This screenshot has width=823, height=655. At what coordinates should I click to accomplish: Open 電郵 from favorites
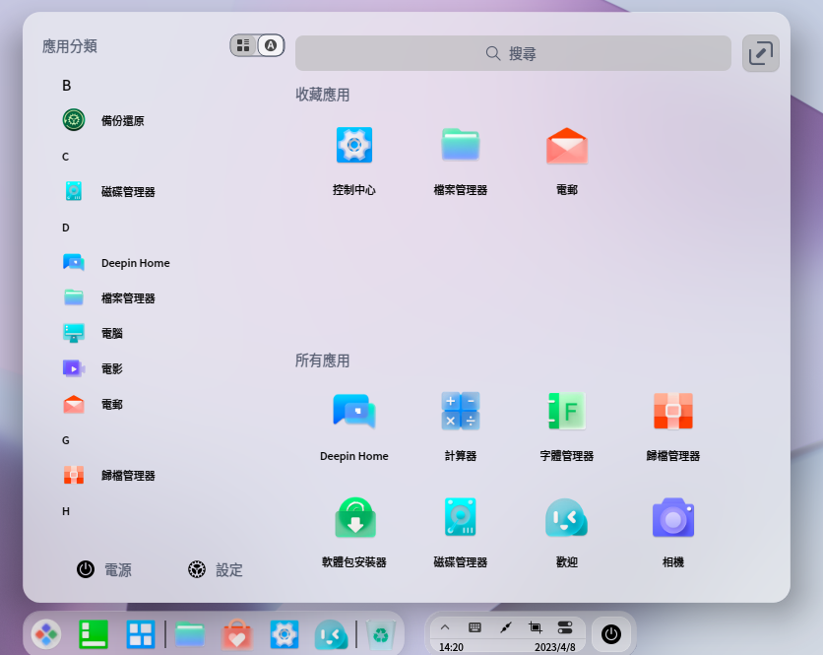pyautogui.click(x=566, y=145)
